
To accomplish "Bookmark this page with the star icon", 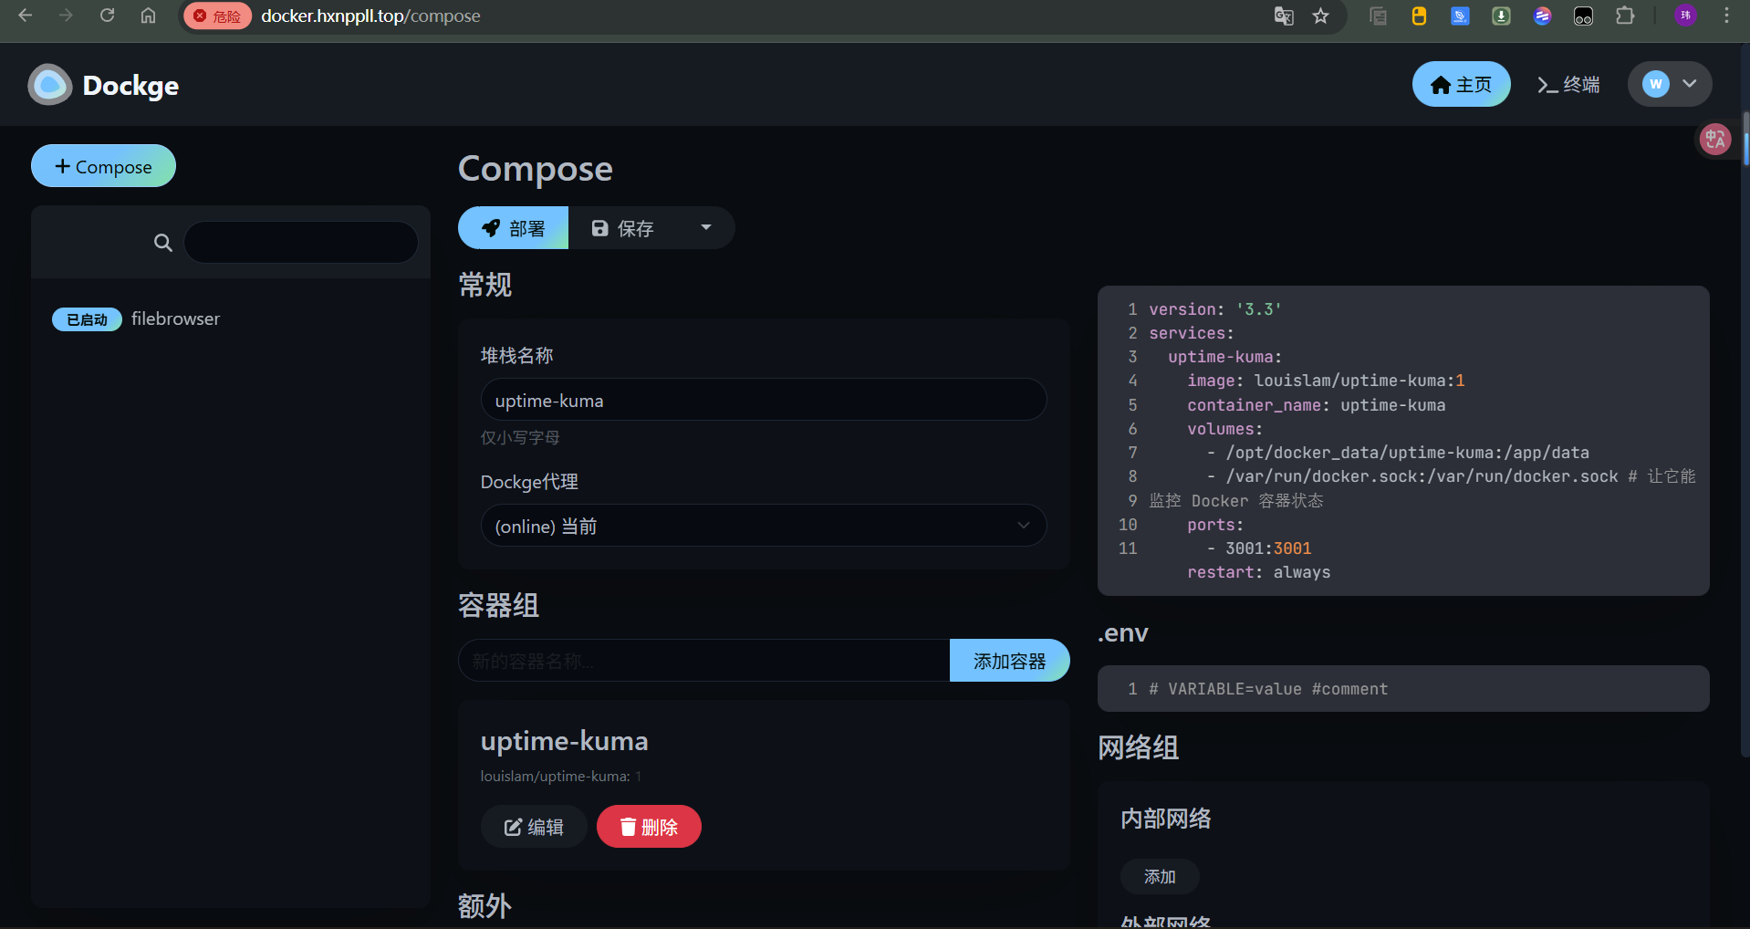I will pyautogui.click(x=1320, y=16).
